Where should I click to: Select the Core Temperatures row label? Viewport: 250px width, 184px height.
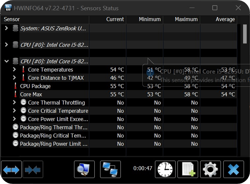click(x=51, y=70)
